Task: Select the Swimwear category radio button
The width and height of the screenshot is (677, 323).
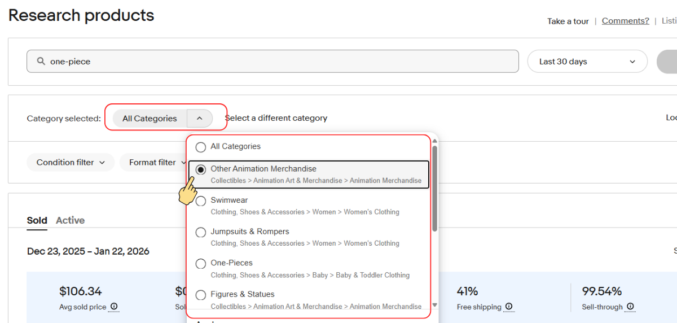Action: [x=200, y=201]
